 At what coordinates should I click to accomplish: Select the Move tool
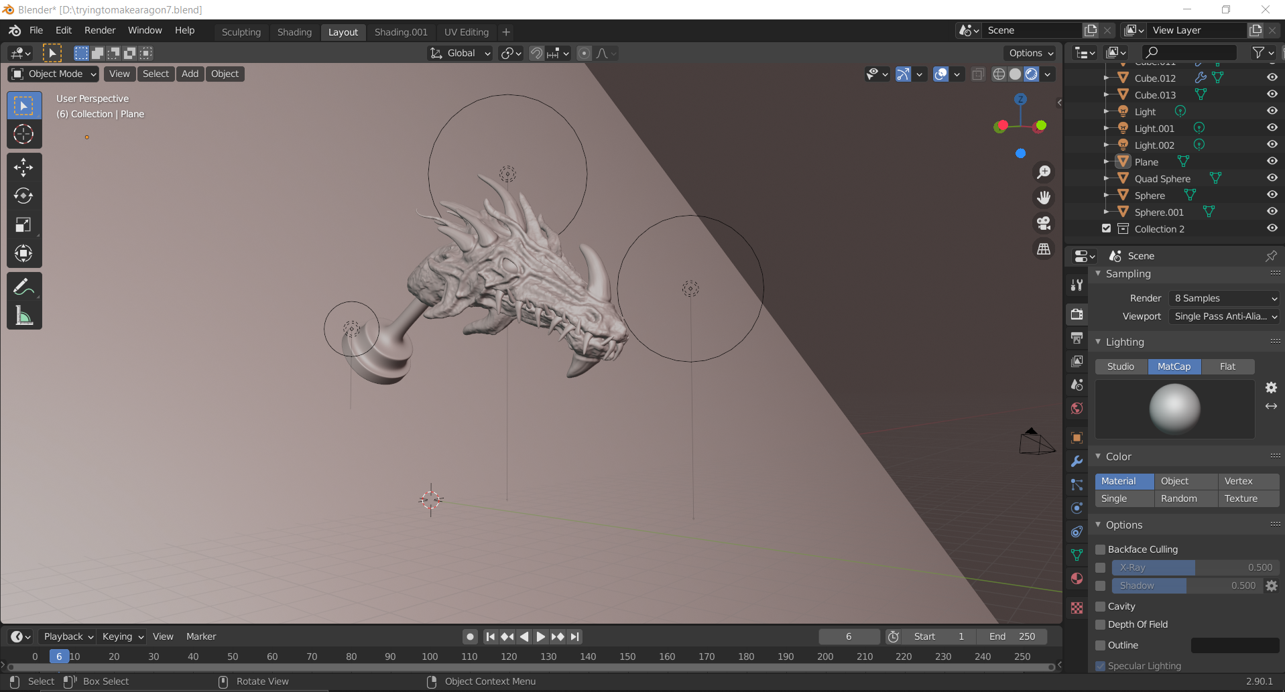[x=23, y=167]
